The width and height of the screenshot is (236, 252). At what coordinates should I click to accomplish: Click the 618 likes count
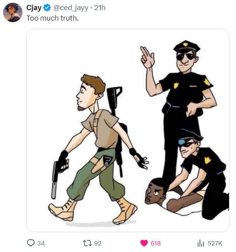(x=156, y=243)
